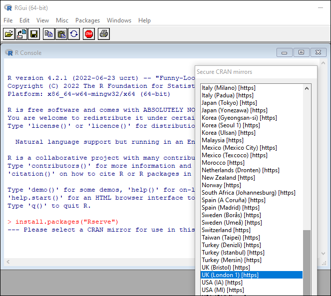The image size is (331, 296).
Task: Click the install.packages("Rserve") command line
Action: pyautogui.click(x=63, y=222)
